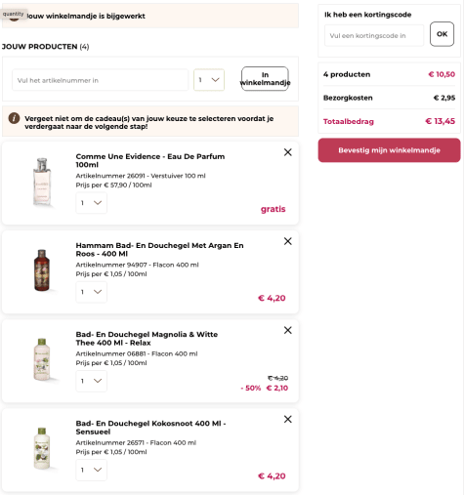Click OK to apply kortingscode
The width and height of the screenshot is (464, 495).
(442, 34)
